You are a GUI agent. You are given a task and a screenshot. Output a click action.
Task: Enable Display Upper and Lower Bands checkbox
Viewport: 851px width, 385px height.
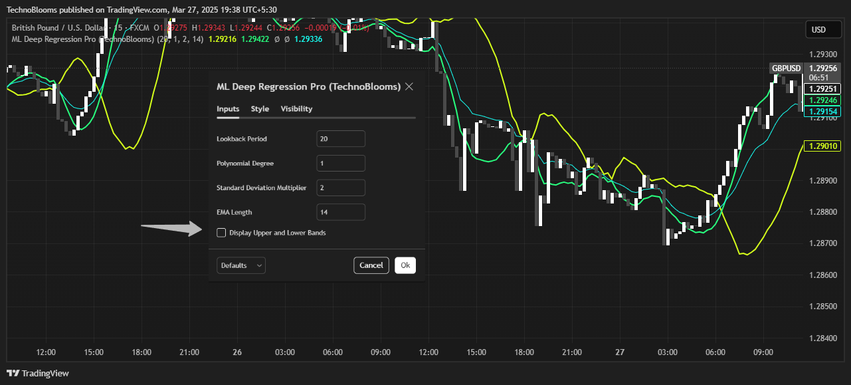point(221,233)
